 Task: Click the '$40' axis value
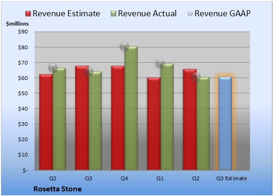pyautogui.click(x=23, y=109)
